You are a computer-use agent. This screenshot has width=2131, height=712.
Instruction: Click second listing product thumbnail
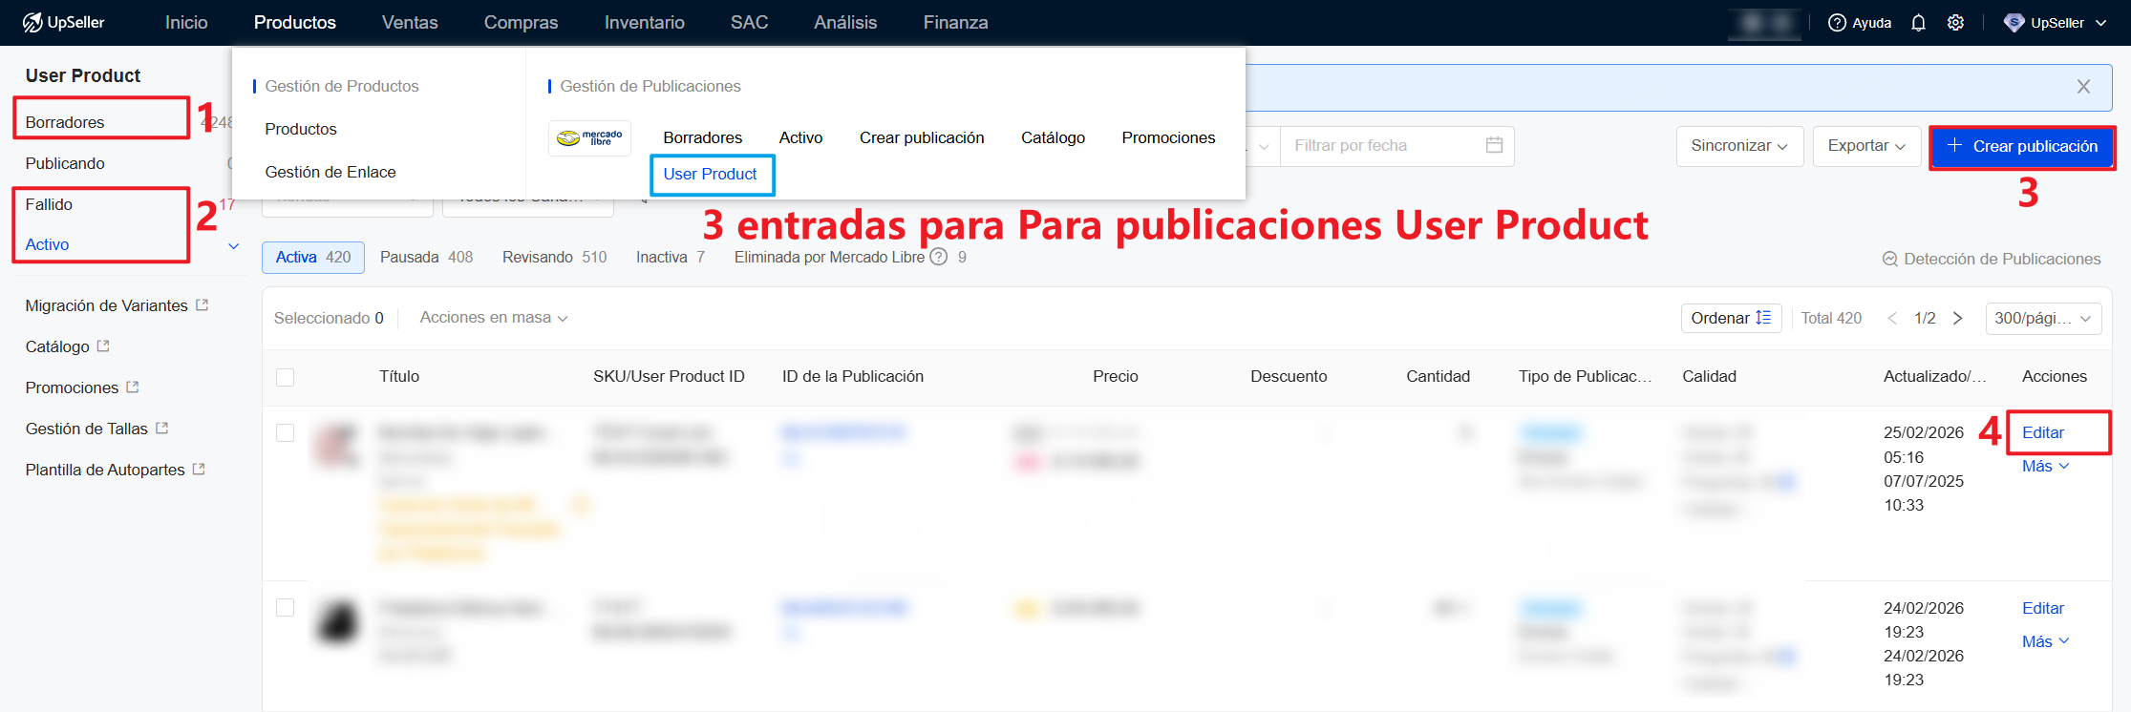338,620
